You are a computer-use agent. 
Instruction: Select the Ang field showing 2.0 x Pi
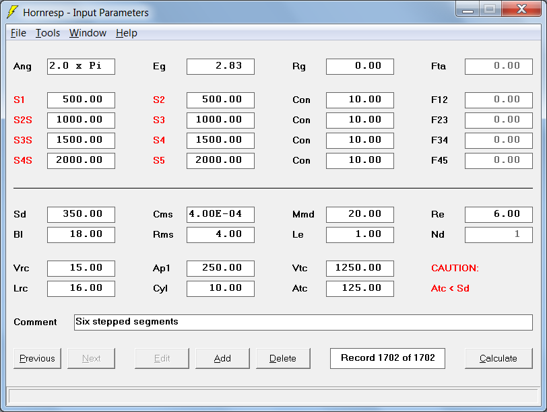pyautogui.click(x=81, y=67)
